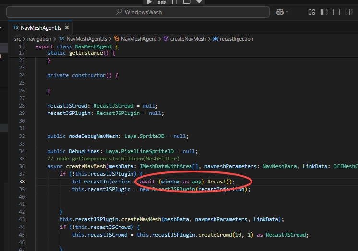Click 'RecastJSCrowd' type on line 28
The height and width of the screenshot is (251, 358).
click(113, 106)
